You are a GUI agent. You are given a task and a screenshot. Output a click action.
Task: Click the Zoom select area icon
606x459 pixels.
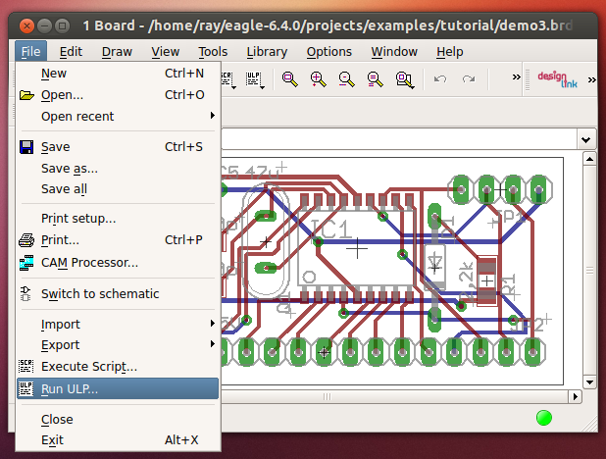[x=405, y=79]
